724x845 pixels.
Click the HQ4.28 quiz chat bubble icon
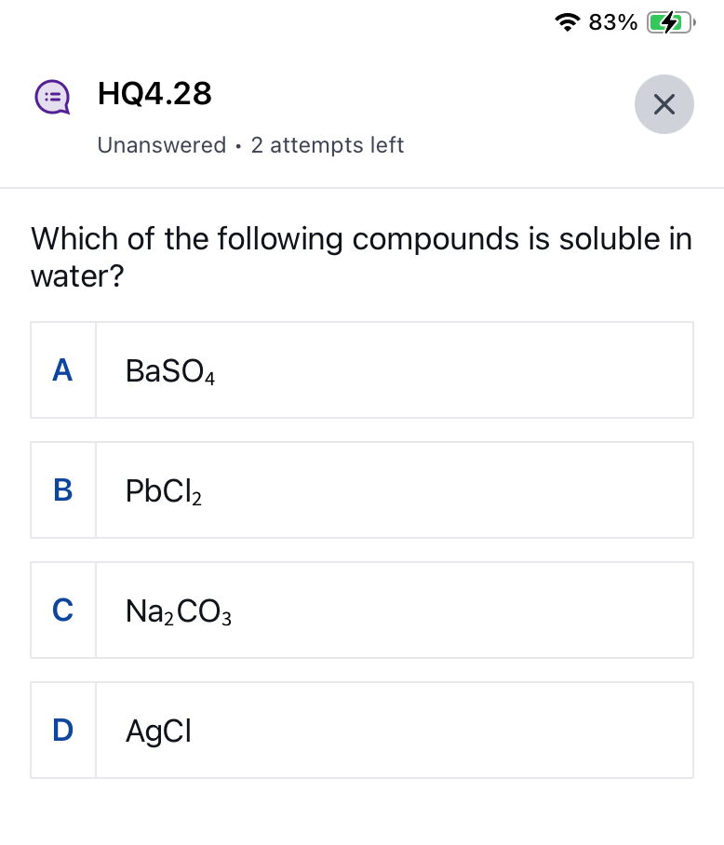click(x=53, y=97)
